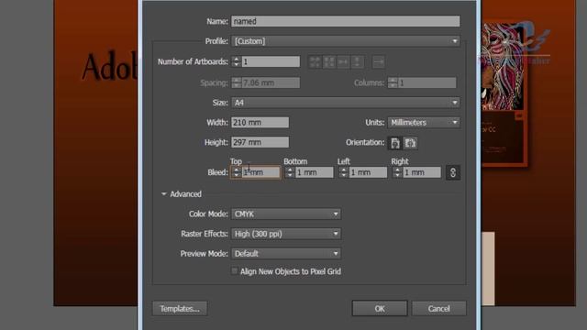Click into the Name field
Screen dimensions: 587x330
point(346,21)
